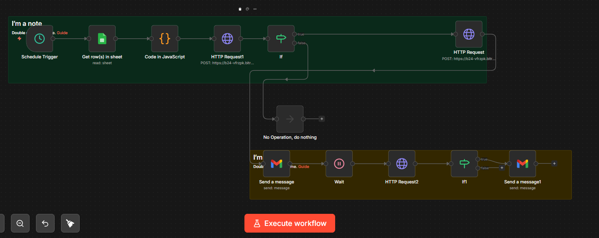Select the No Operation, do nothing node

290,119
